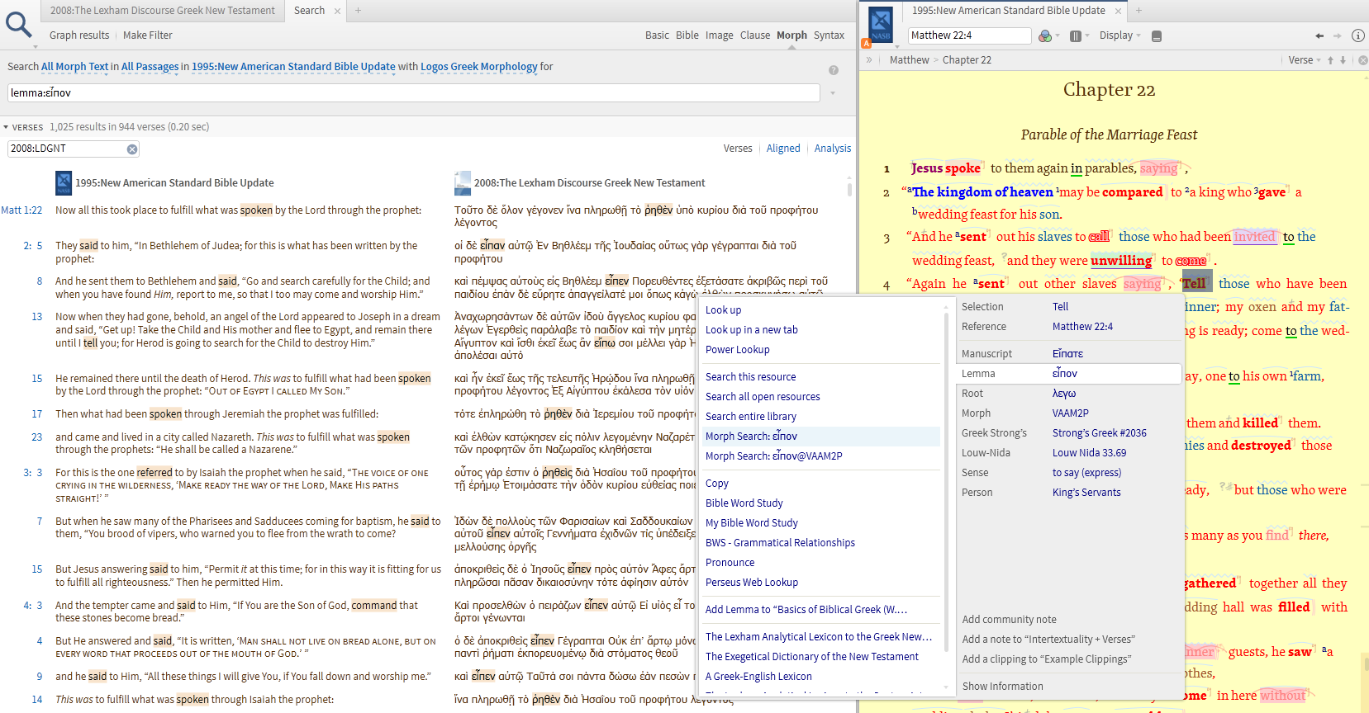Screen dimensions: 1369x713
Task: Select 'Search all open resources' menu entry
Action: coord(763,397)
